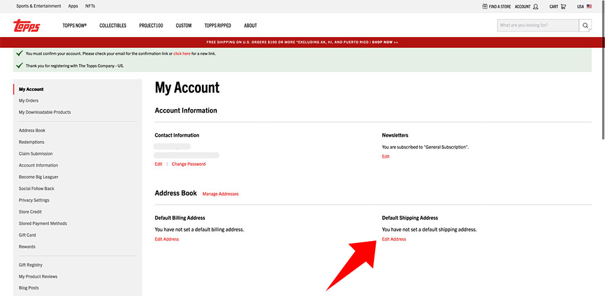Open TOPPS RIPPED menu
The width and height of the screenshot is (605, 296).
click(x=217, y=25)
